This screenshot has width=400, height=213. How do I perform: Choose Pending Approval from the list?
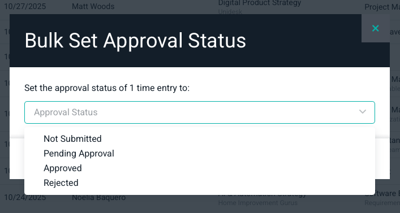[x=79, y=153]
